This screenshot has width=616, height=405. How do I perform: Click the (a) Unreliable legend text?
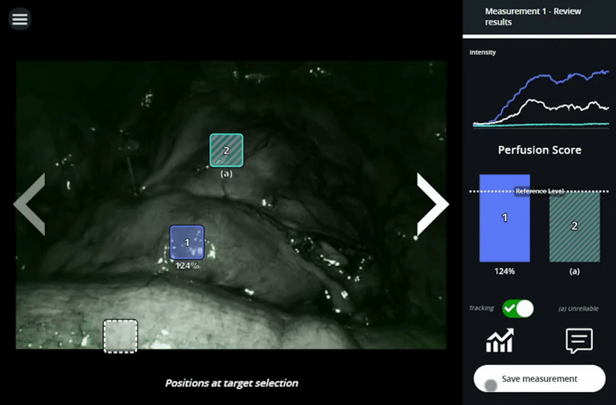click(x=578, y=309)
